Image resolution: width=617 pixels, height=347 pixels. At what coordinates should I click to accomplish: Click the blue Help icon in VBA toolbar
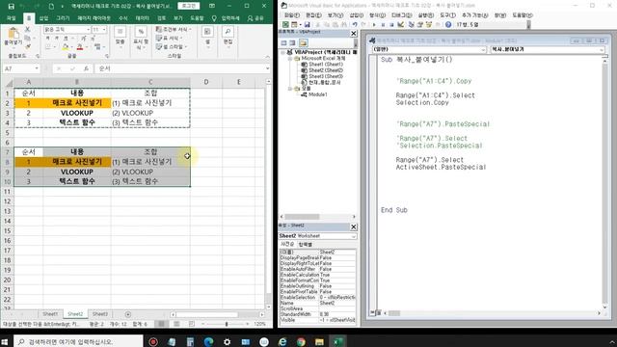point(448,24)
